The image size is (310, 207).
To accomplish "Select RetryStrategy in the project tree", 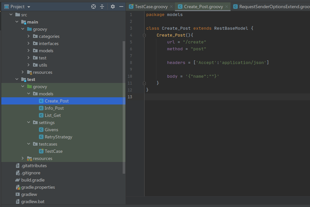I will point(59,137).
